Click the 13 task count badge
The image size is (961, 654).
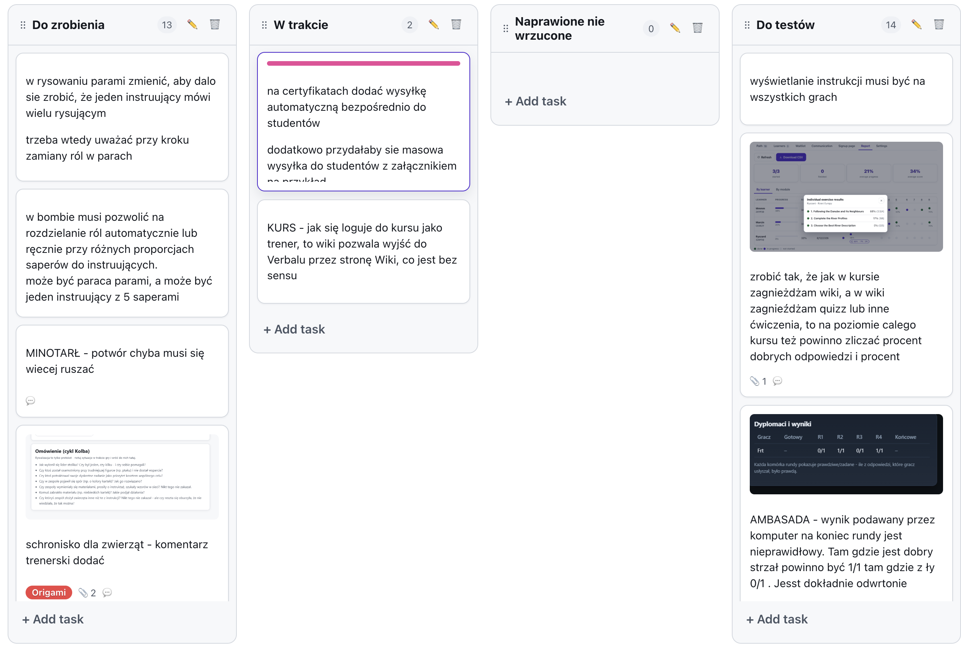click(x=167, y=25)
